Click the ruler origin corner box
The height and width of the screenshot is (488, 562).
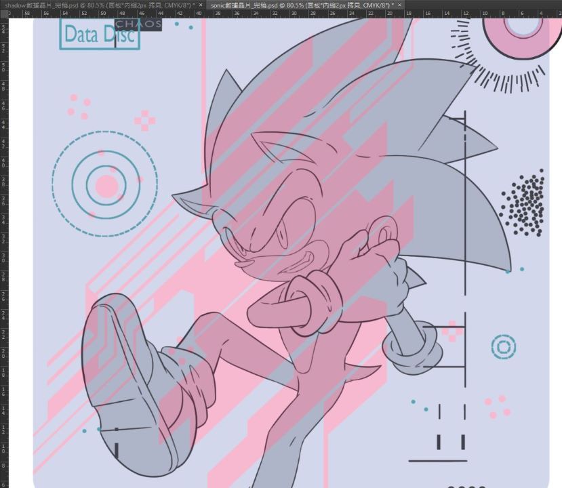(x=4, y=14)
